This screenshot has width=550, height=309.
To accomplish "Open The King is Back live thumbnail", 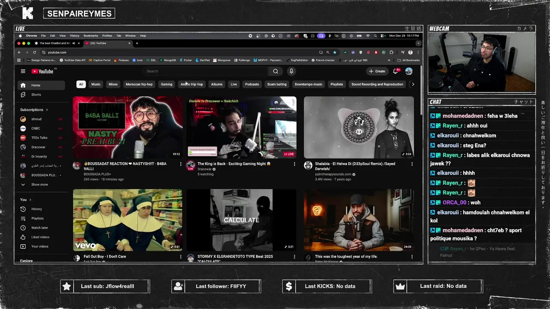I will tap(241, 127).
